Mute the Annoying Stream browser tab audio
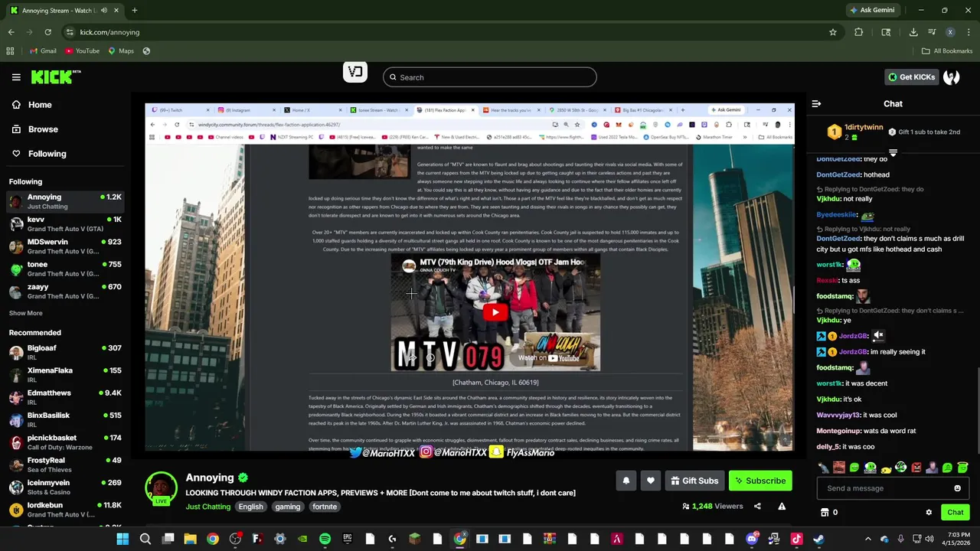980x551 pixels. click(x=103, y=11)
